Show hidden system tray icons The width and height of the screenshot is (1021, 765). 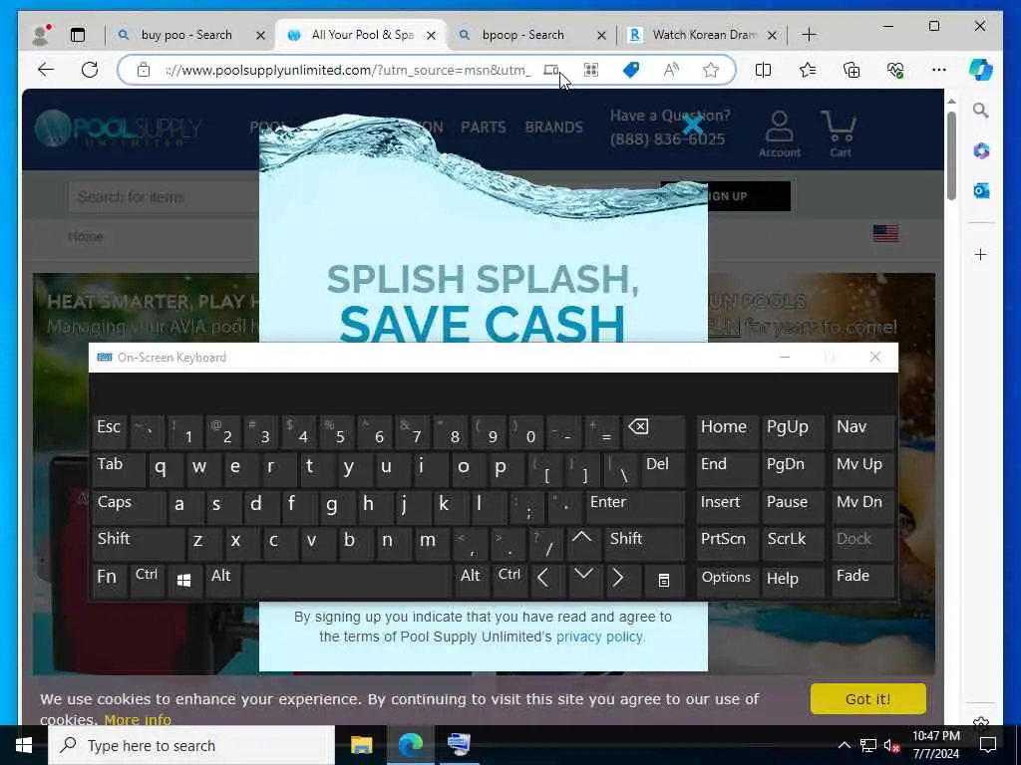coord(844,745)
